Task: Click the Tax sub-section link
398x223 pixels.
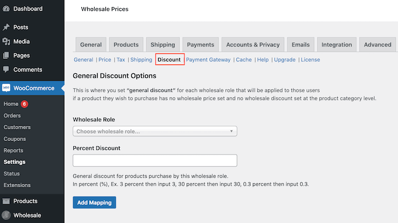Action: pos(121,60)
